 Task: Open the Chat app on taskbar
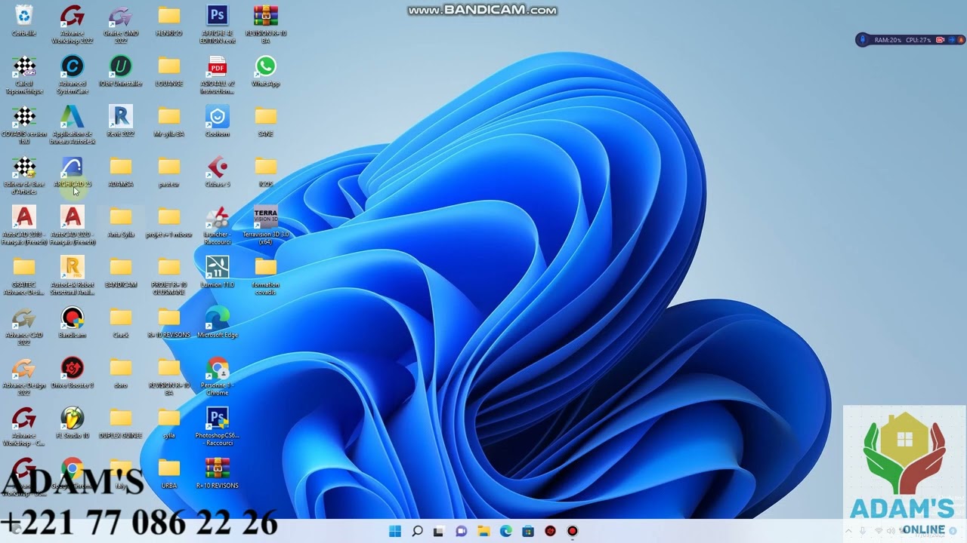(x=462, y=531)
